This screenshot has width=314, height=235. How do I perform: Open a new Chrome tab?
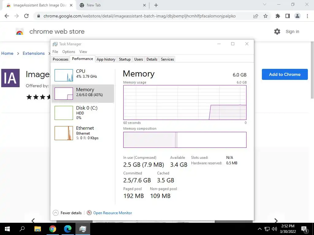(156, 6)
